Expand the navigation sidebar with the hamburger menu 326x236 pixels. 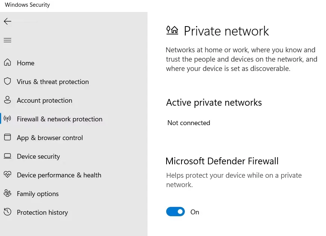7,40
